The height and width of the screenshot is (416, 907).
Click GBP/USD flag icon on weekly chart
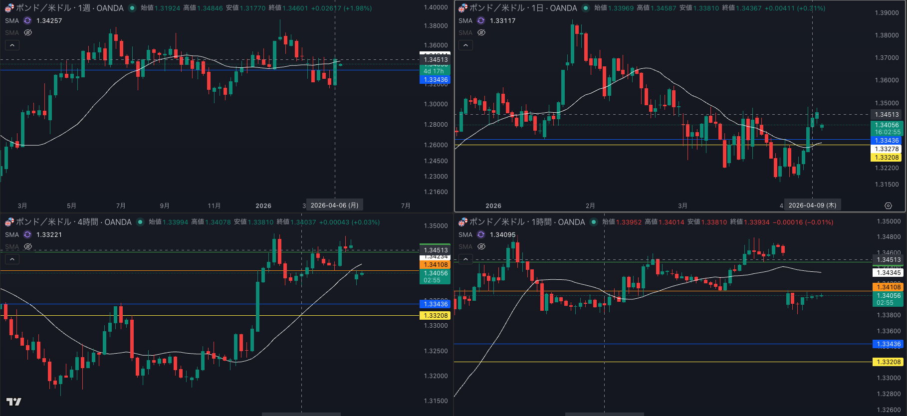(x=9, y=8)
